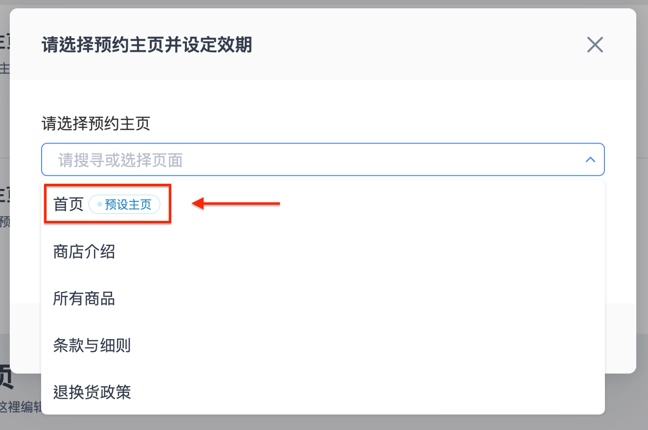The image size is (648, 430).
Task: Click the 预设主页 badge next to 首页
Action: click(124, 204)
